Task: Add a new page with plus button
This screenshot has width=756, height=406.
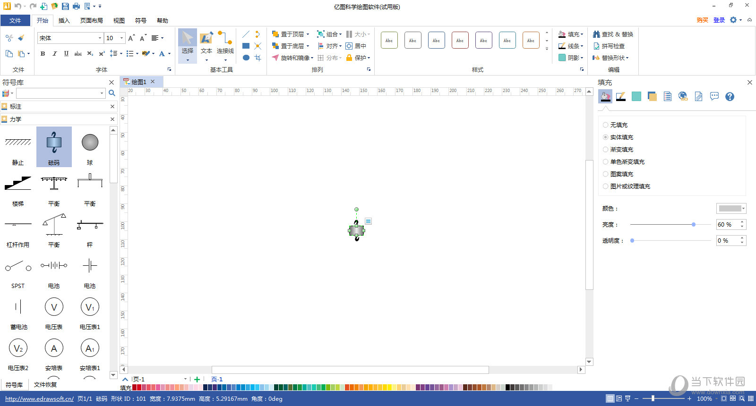Action: [x=197, y=379]
